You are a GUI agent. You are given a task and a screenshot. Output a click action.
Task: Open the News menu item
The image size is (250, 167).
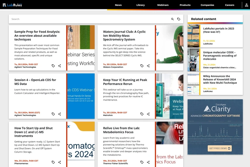pos(118,5)
